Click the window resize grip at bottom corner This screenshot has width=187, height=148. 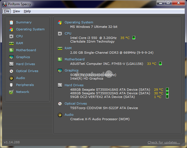click(183, 144)
